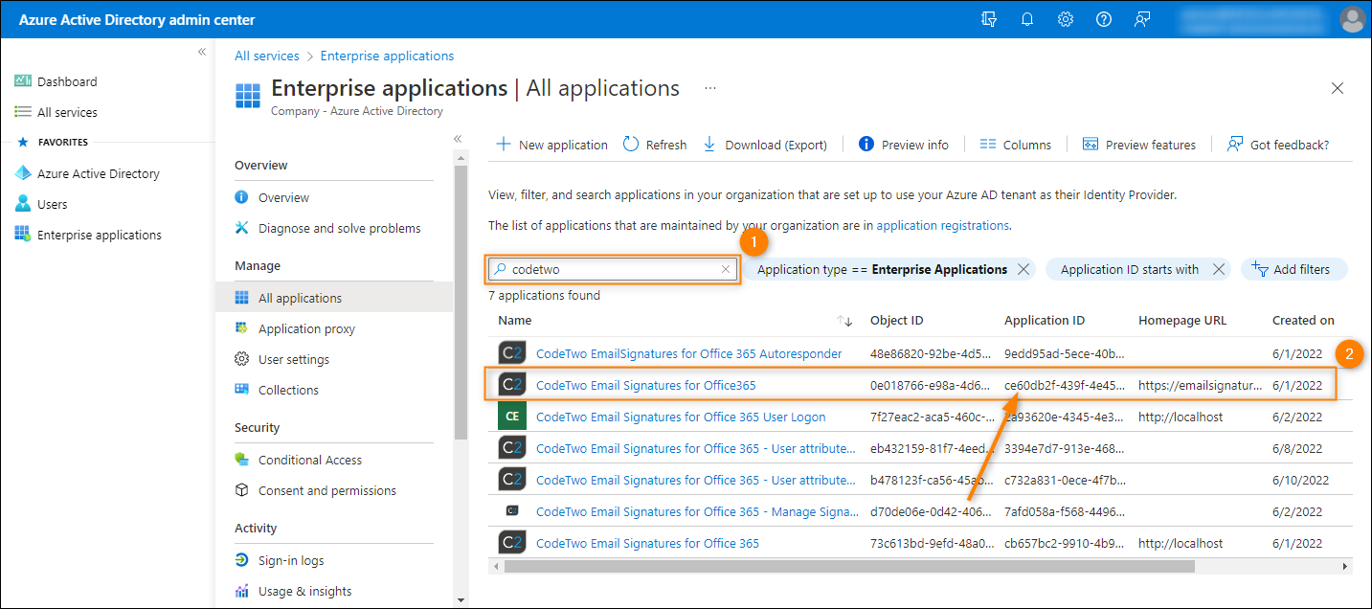Collapse the Enterprise applications resource menu
1372x609 pixels.
(458, 139)
